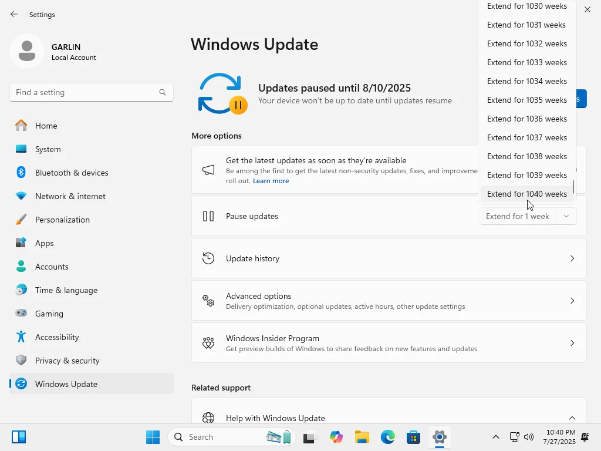Choose Extend for 1040 weeks option
The width and height of the screenshot is (601, 451).
click(x=526, y=194)
